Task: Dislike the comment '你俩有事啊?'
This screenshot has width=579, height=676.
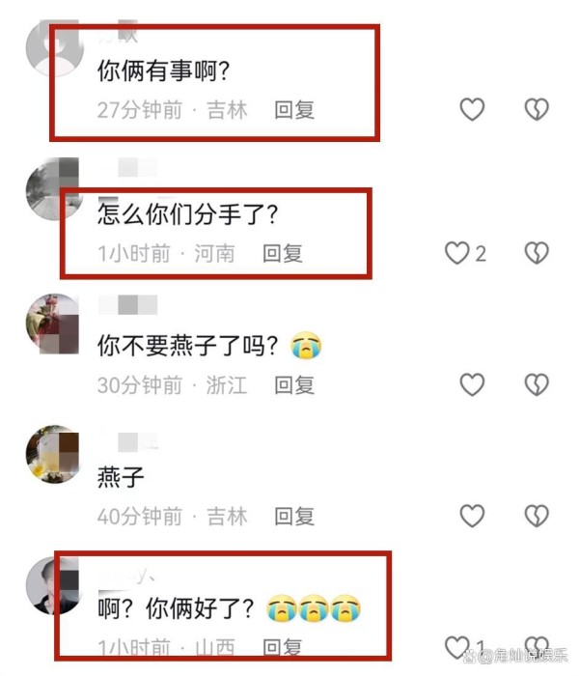Action: (537, 109)
